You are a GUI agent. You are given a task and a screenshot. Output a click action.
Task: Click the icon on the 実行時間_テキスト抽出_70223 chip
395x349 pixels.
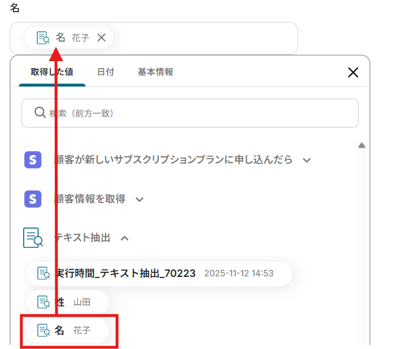pyautogui.click(x=44, y=273)
